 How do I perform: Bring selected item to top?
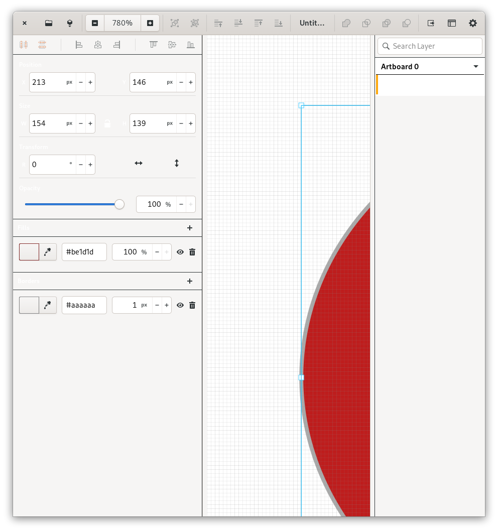[259, 23]
